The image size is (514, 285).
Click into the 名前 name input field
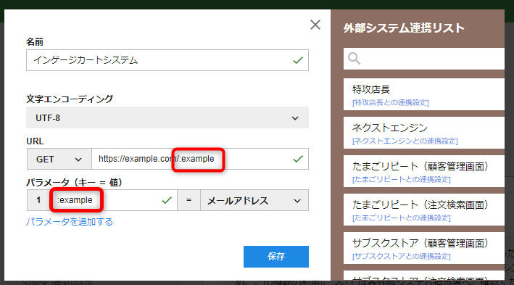click(167, 60)
